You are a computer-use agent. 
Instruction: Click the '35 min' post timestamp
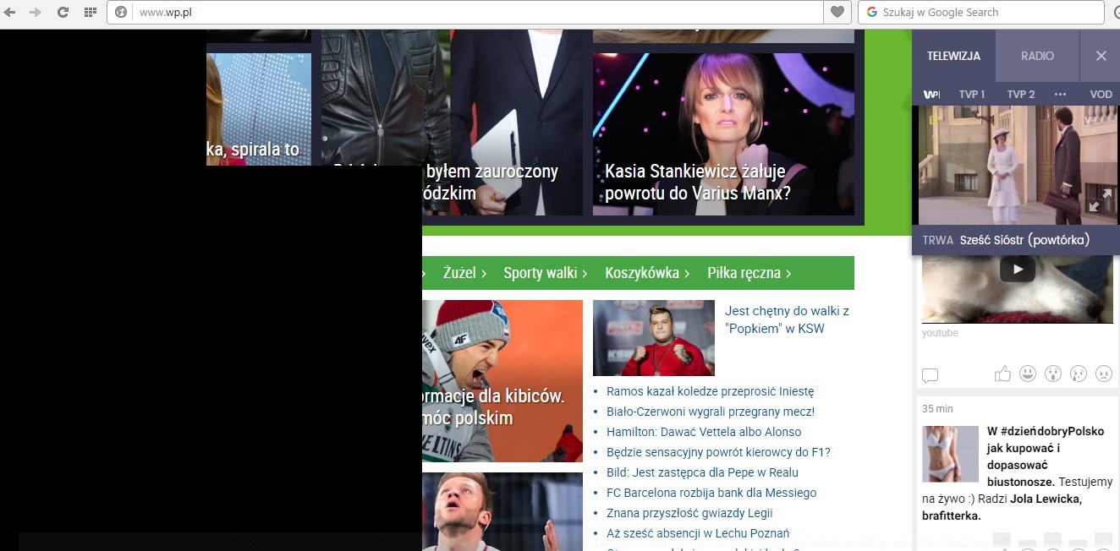(937, 408)
